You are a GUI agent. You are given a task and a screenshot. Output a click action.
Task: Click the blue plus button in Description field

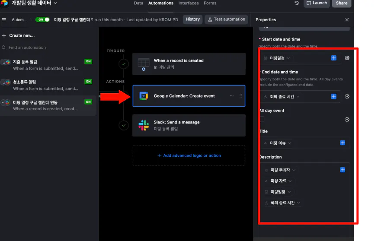coord(343,170)
